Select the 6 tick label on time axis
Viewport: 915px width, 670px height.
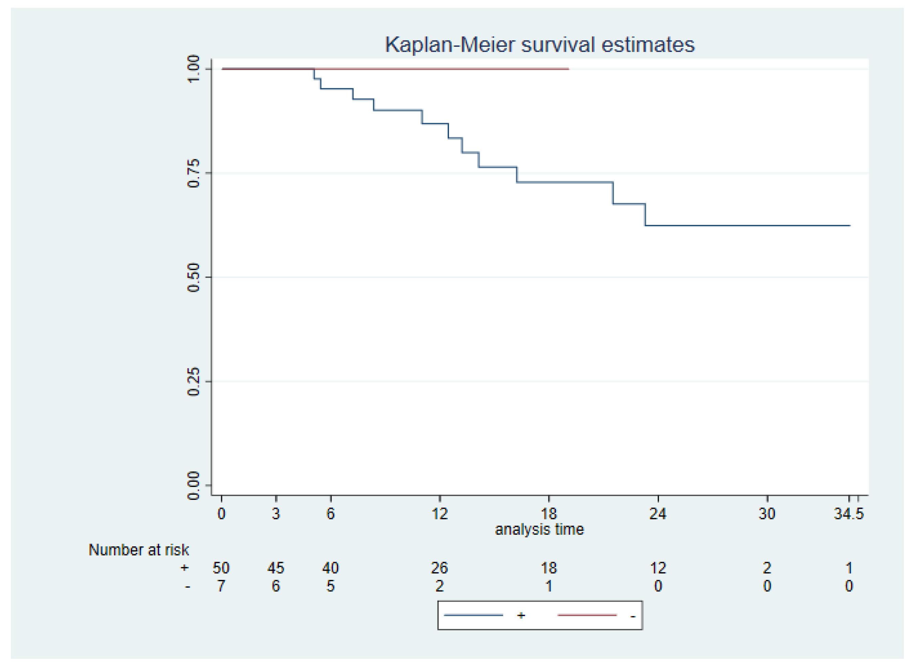pyautogui.click(x=331, y=514)
